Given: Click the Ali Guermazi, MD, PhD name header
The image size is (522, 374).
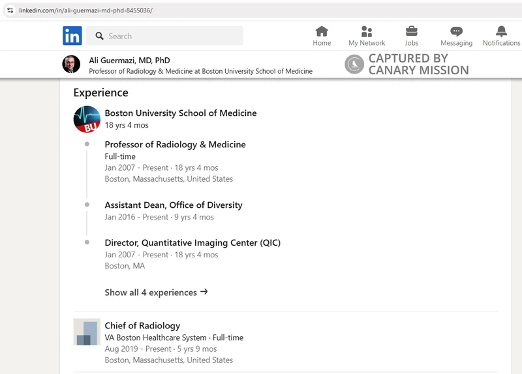Looking at the screenshot, I should (x=129, y=61).
